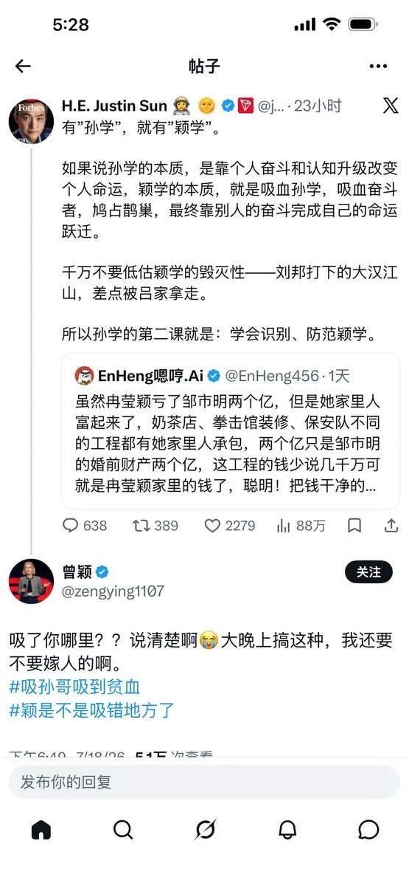Open hashtag #吸孙哥吸到贫血
The width and height of the screenshot is (409, 886).
pos(75,687)
